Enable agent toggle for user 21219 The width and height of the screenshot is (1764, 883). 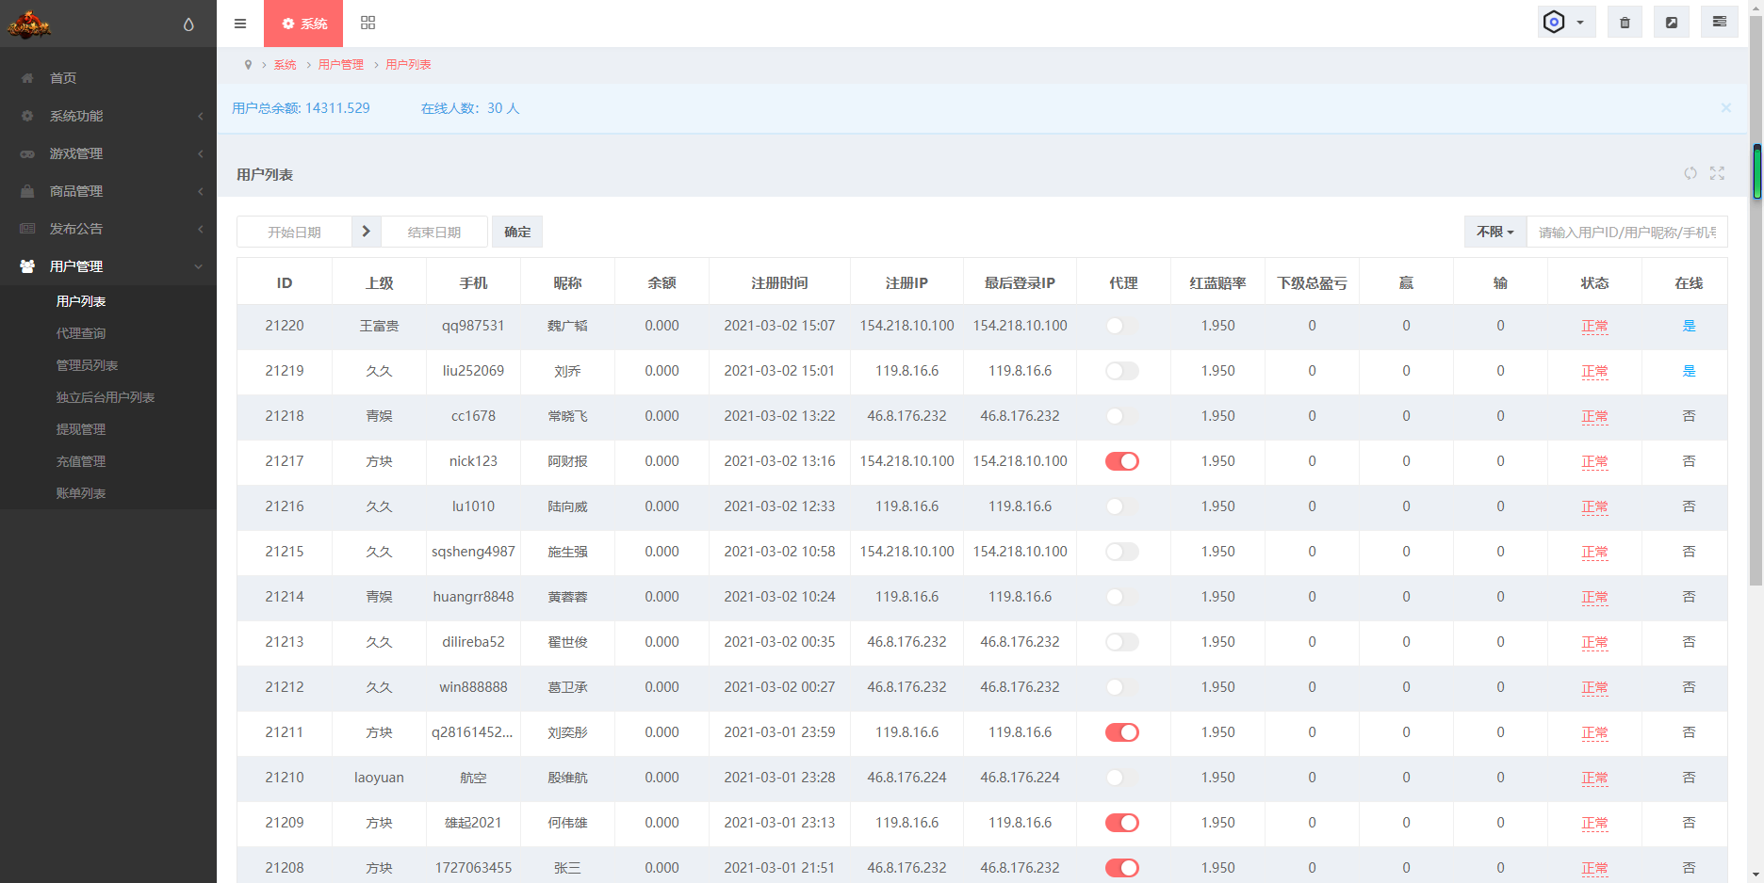(1122, 371)
